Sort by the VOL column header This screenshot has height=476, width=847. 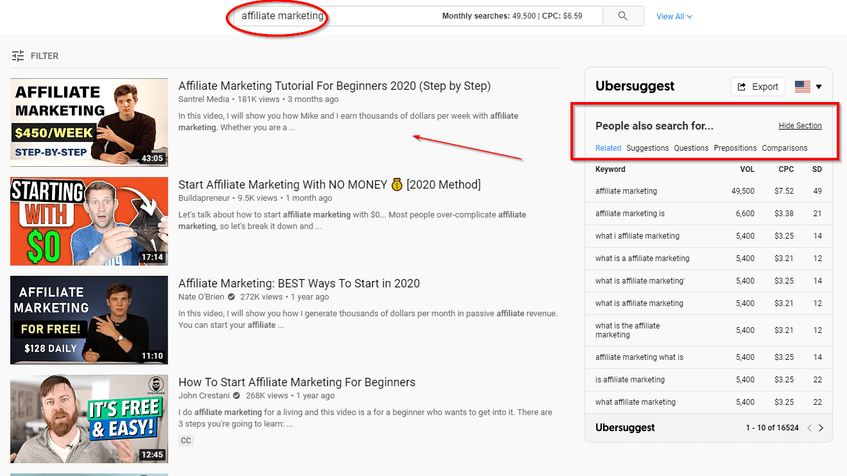coord(747,169)
